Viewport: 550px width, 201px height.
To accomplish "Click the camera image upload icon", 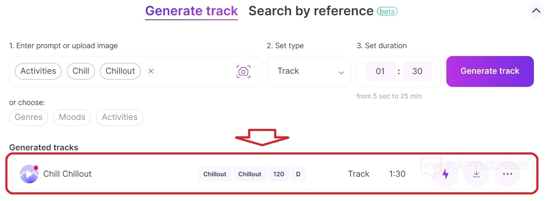I will click(x=243, y=71).
